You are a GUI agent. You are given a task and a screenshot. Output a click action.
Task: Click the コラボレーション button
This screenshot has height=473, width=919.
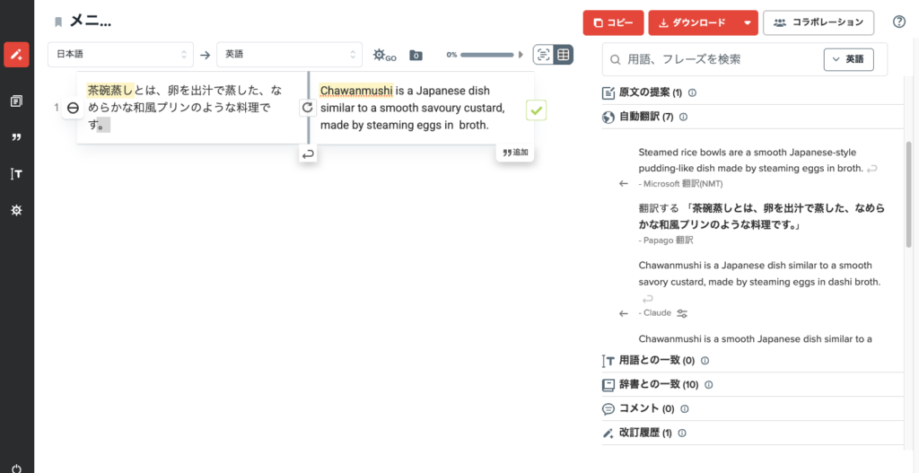[x=818, y=22]
